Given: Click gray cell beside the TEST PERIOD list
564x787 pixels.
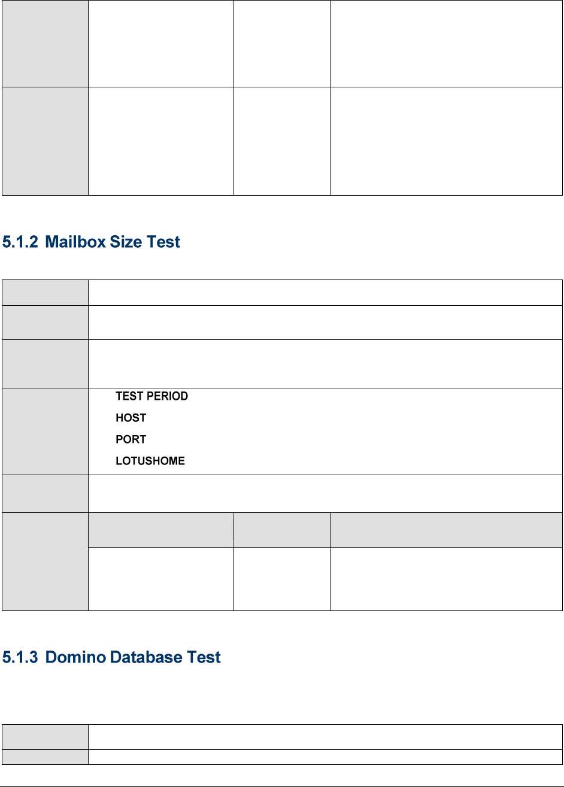Looking at the screenshot, I should pos(45,431).
